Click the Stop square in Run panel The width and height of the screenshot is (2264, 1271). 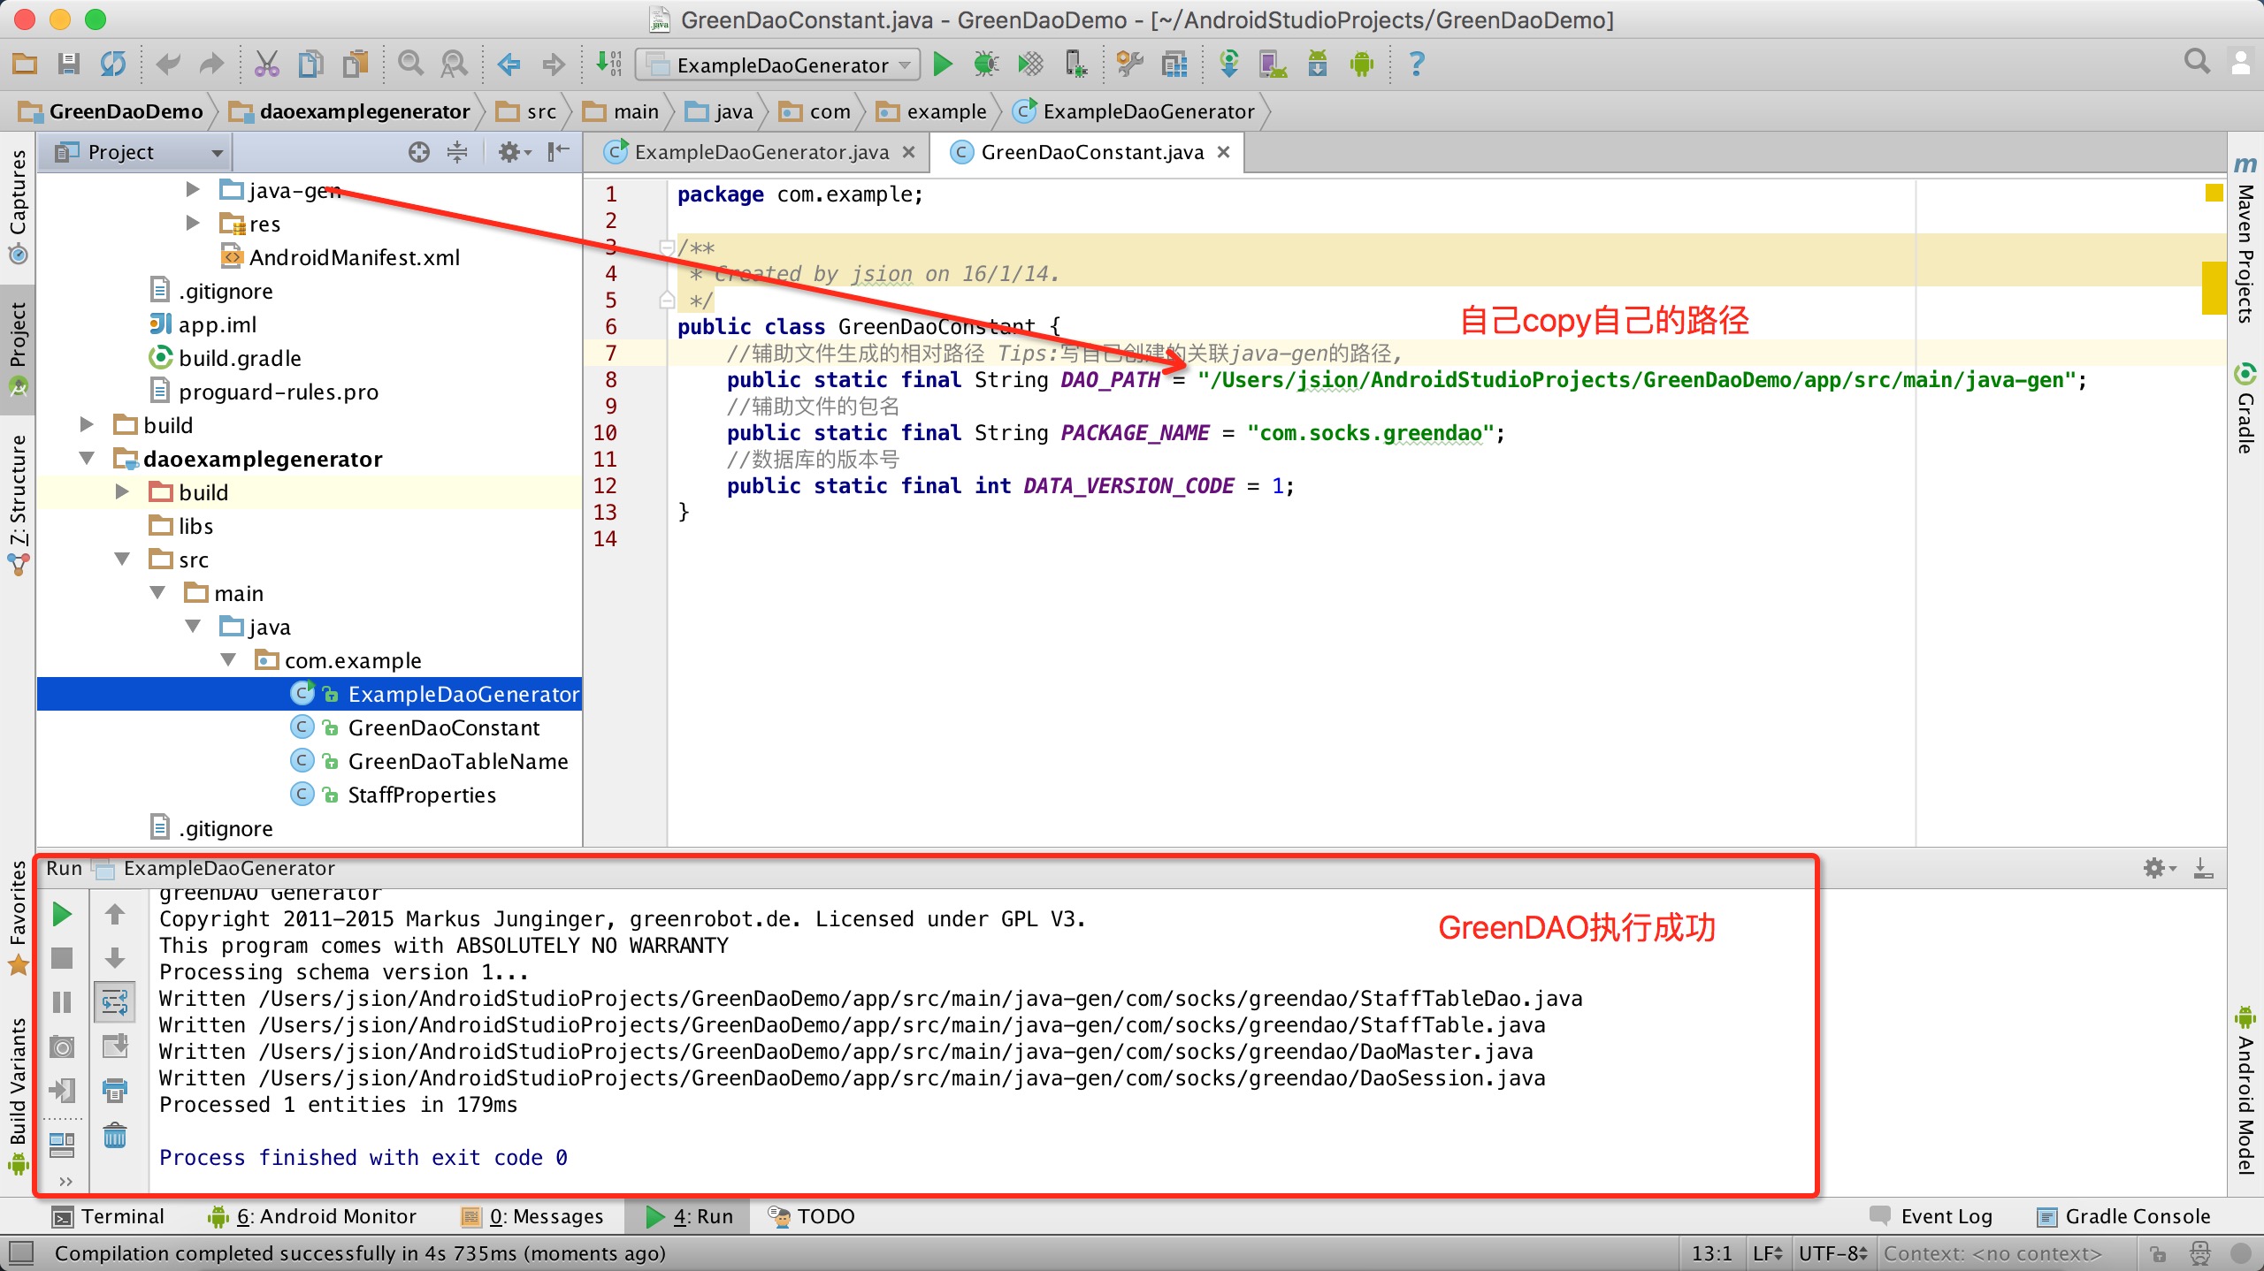[62, 958]
